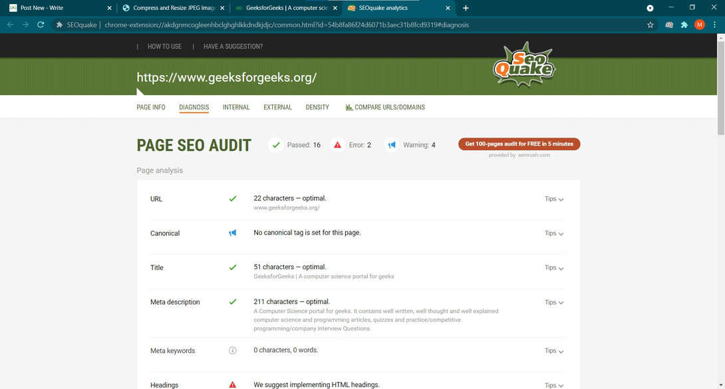Click the '22 characters — optimal.' text
Image resolution: width=725 pixels, height=389 pixels.
pyautogui.click(x=290, y=198)
